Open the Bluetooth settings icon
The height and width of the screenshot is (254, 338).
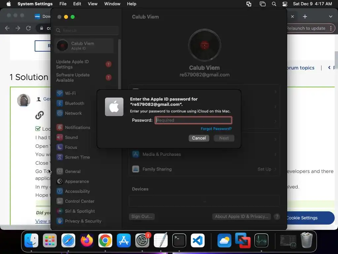[x=60, y=103]
